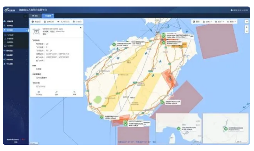Click the rightmost landing icon at panel bottom
This screenshot has width=254, height=151.
pyautogui.click(x=74, y=93)
